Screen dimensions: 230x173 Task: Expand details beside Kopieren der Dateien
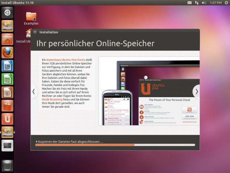[x=37, y=141]
